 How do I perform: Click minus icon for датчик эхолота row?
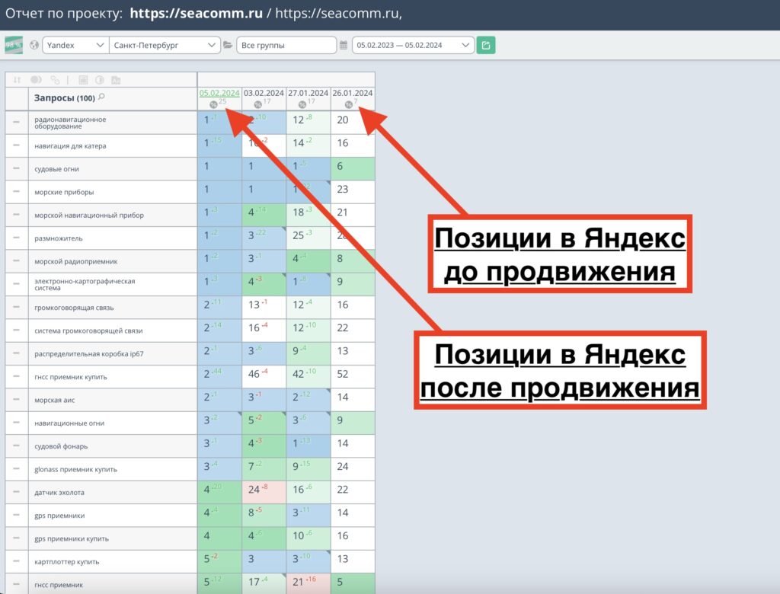17,492
